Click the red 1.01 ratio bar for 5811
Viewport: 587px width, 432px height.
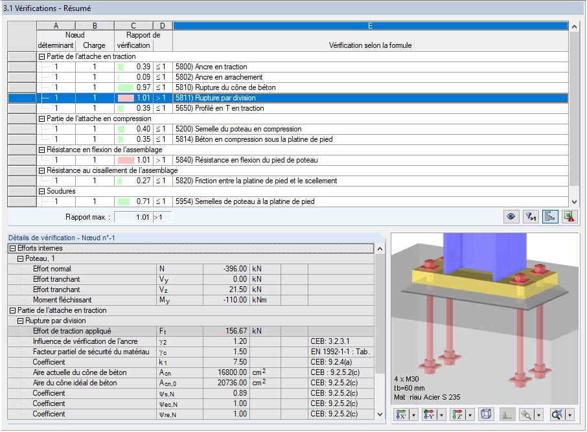point(126,98)
